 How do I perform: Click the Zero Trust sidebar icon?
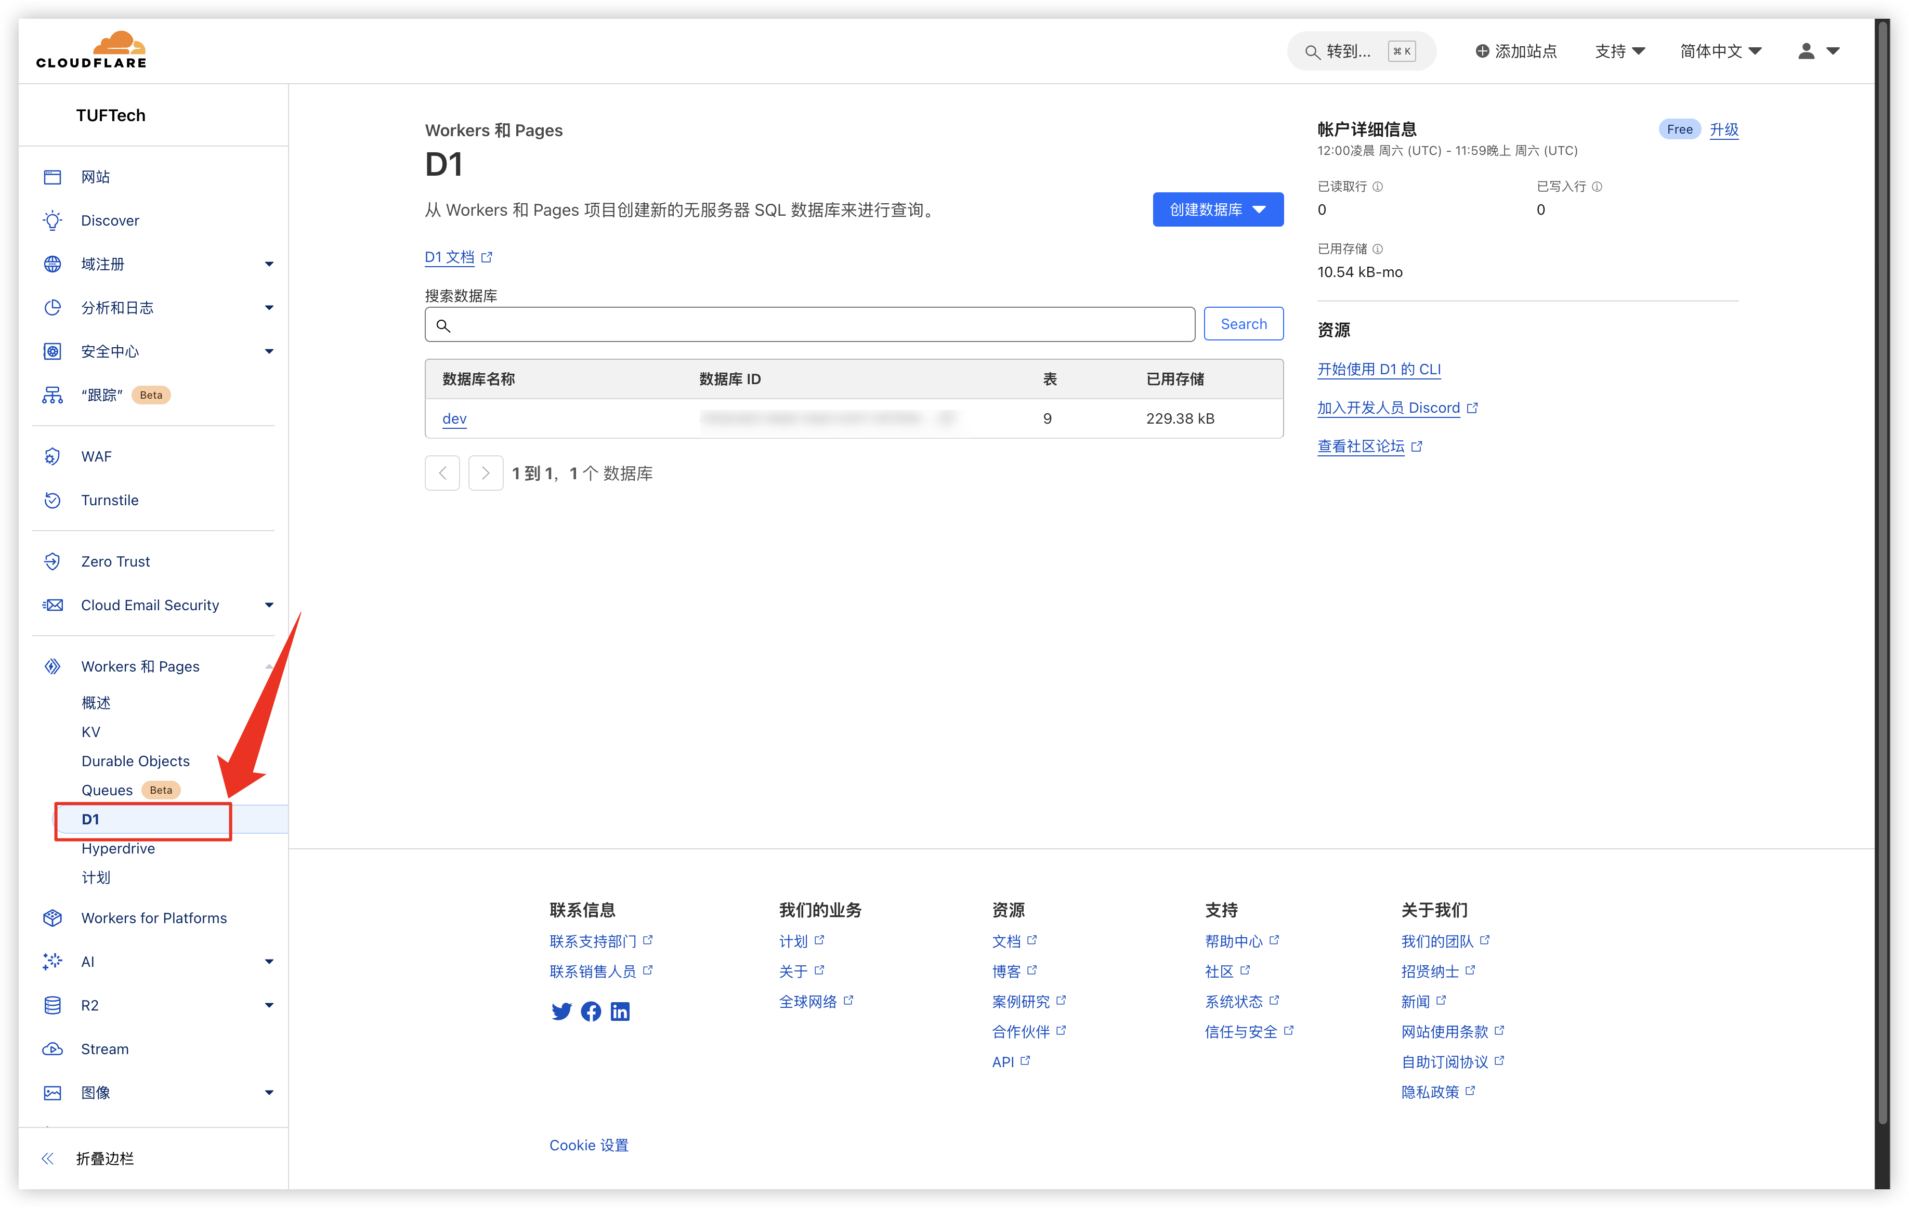click(53, 561)
